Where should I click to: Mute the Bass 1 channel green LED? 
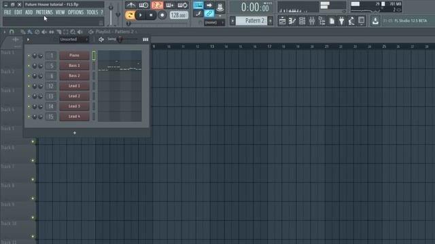tap(29, 66)
